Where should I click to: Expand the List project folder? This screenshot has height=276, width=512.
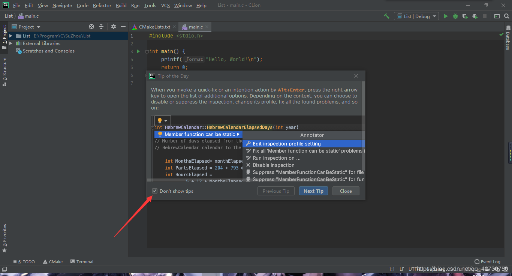click(x=11, y=36)
